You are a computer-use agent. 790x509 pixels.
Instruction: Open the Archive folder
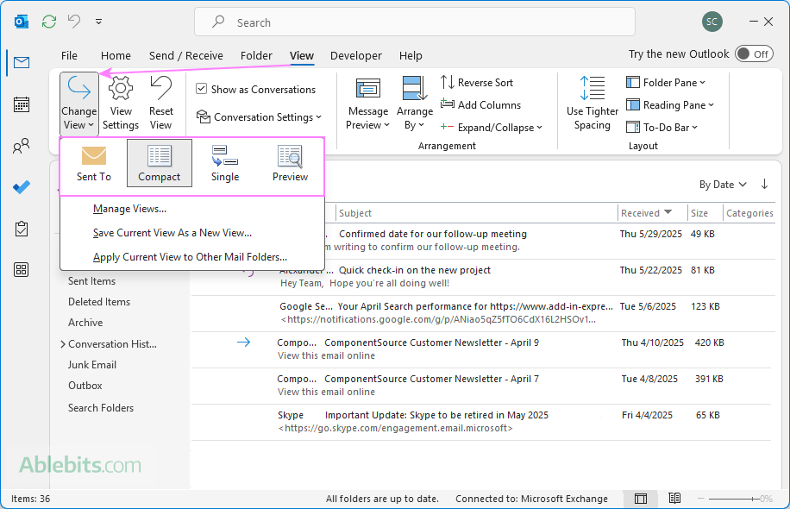(x=85, y=323)
